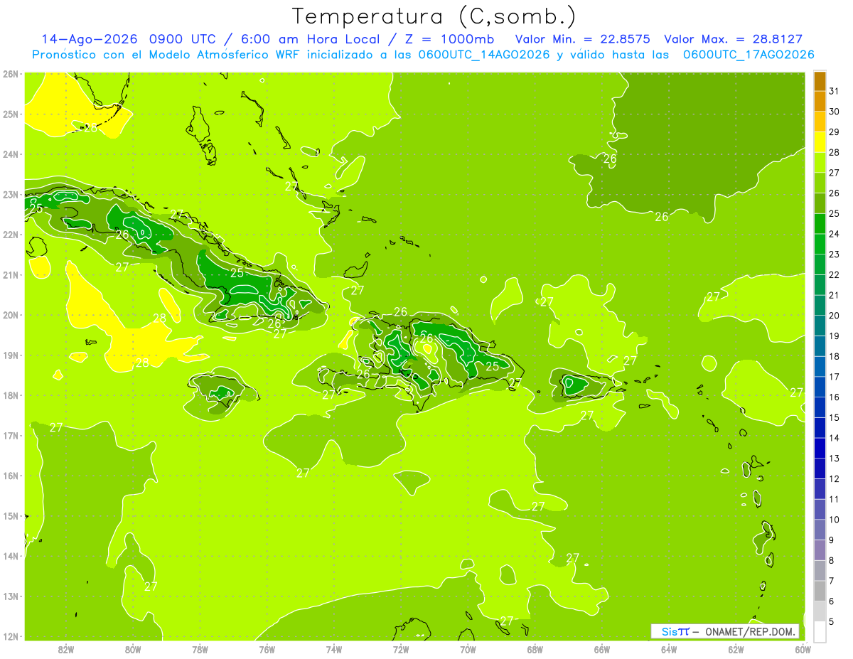The image size is (853, 659).
Task: Click the 14N latitude axis label
Action: point(10,556)
